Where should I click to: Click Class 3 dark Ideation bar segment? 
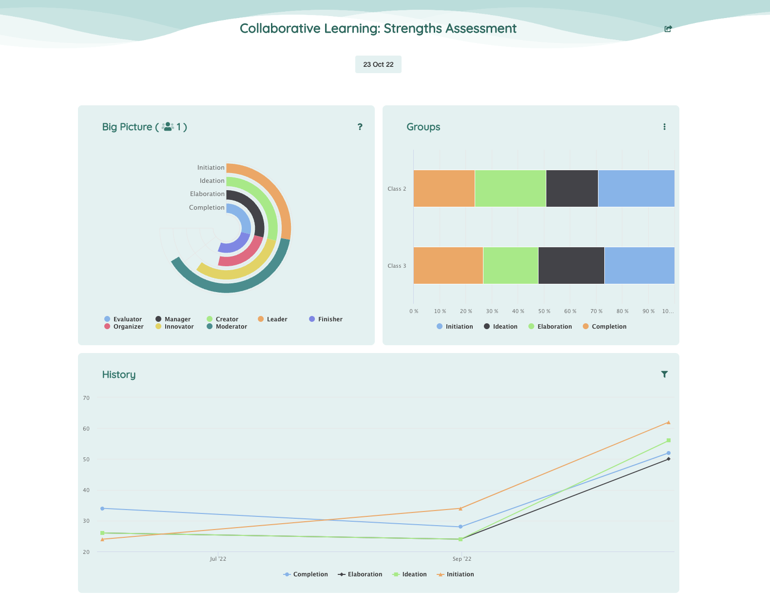(x=571, y=265)
